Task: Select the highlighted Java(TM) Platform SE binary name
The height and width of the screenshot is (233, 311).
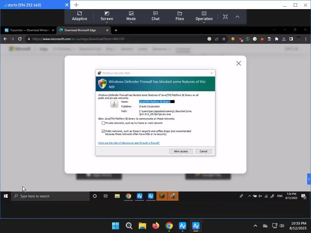Action: pos(155,102)
